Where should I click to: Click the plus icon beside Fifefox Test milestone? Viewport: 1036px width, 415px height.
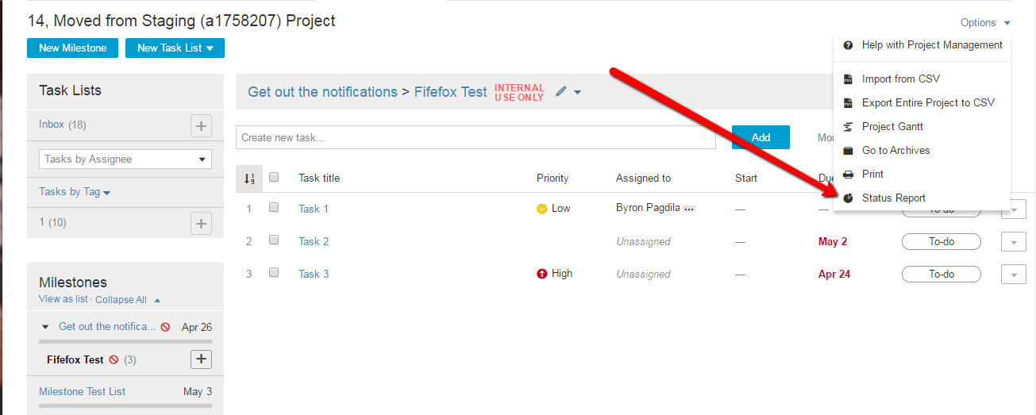click(201, 359)
